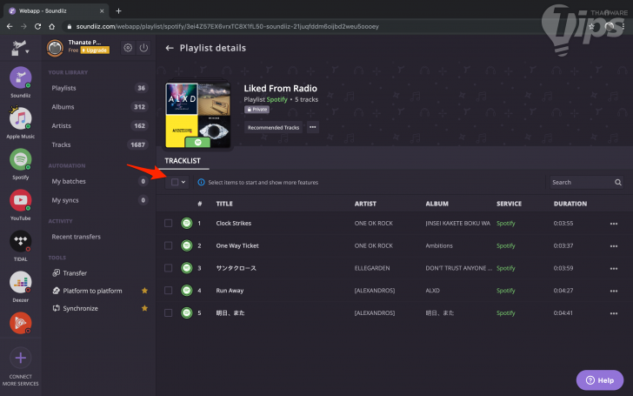The height and width of the screenshot is (396, 633).
Task: Click Spotify icon on One Way Ticket row
Action: (x=186, y=245)
